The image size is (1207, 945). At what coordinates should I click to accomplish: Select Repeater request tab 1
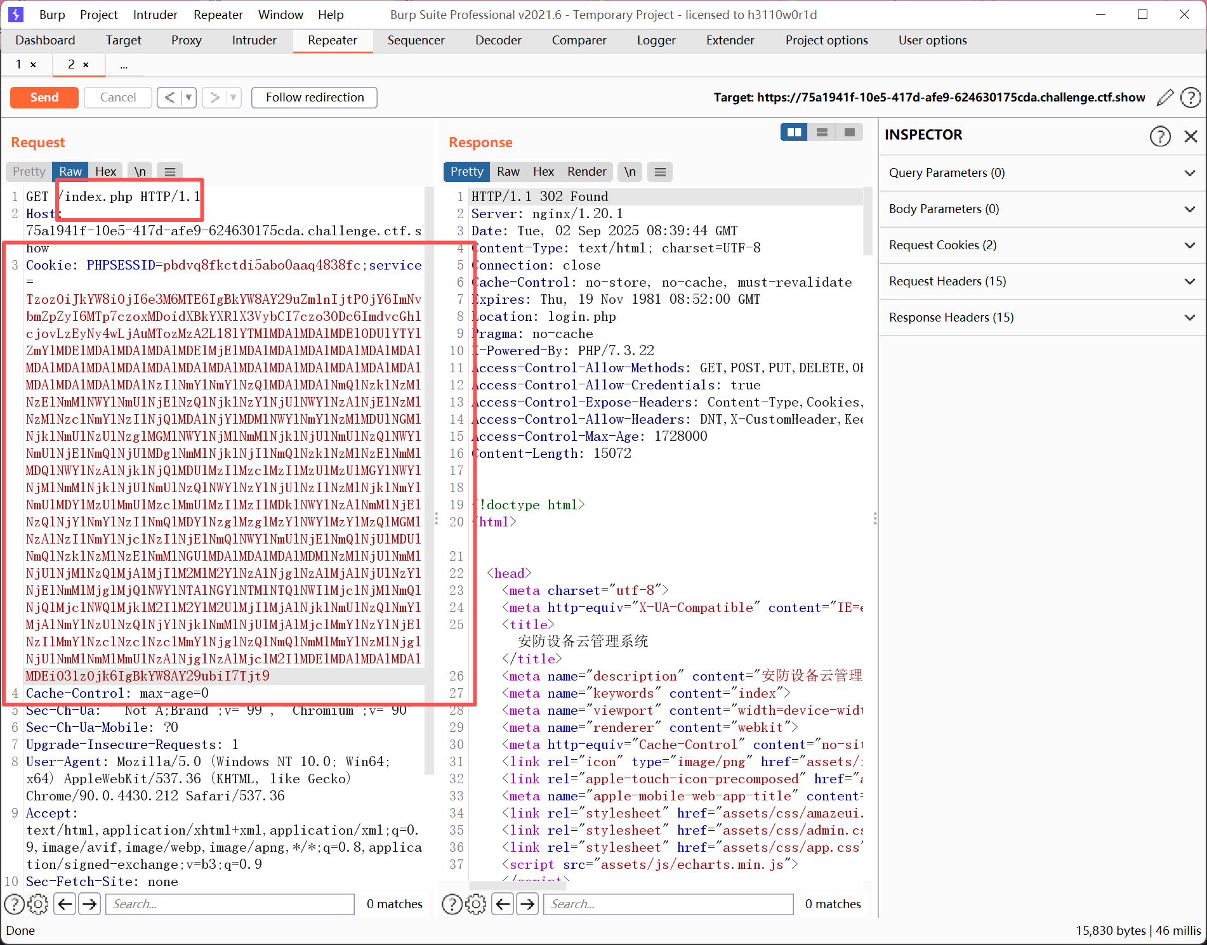click(x=19, y=65)
